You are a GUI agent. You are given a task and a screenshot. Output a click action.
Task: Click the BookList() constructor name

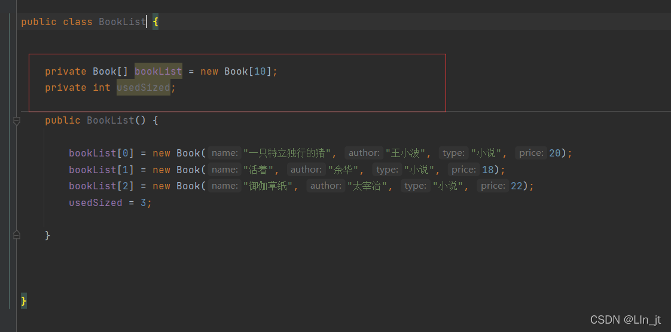111,121
